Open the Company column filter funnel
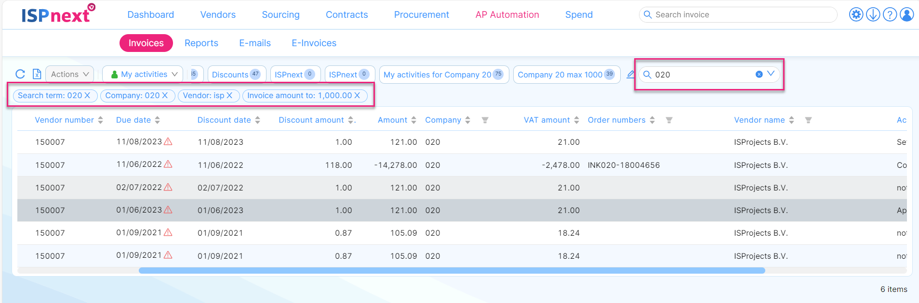This screenshot has height=303, width=919. point(485,120)
